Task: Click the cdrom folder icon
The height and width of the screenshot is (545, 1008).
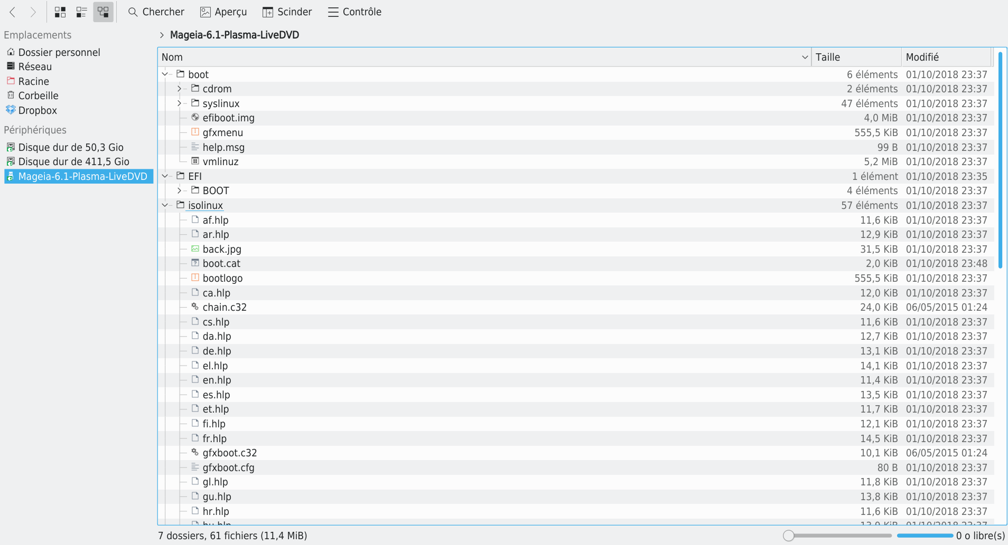Action: pos(195,88)
